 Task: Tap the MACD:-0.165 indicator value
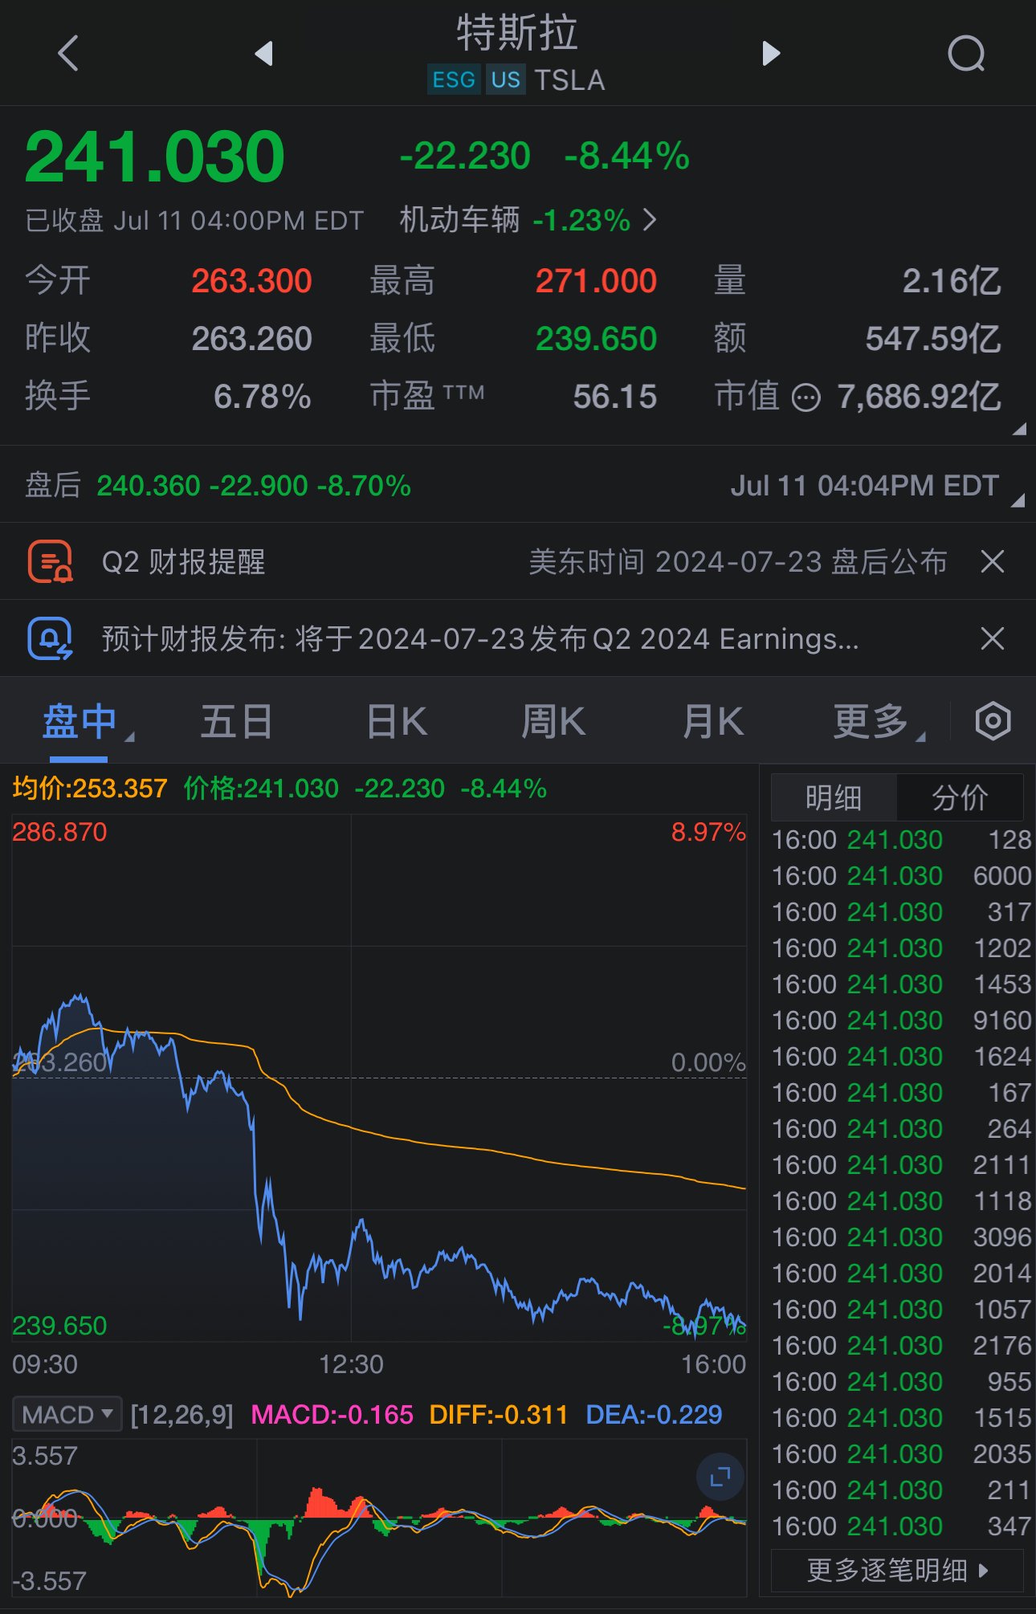[x=332, y=1414]
